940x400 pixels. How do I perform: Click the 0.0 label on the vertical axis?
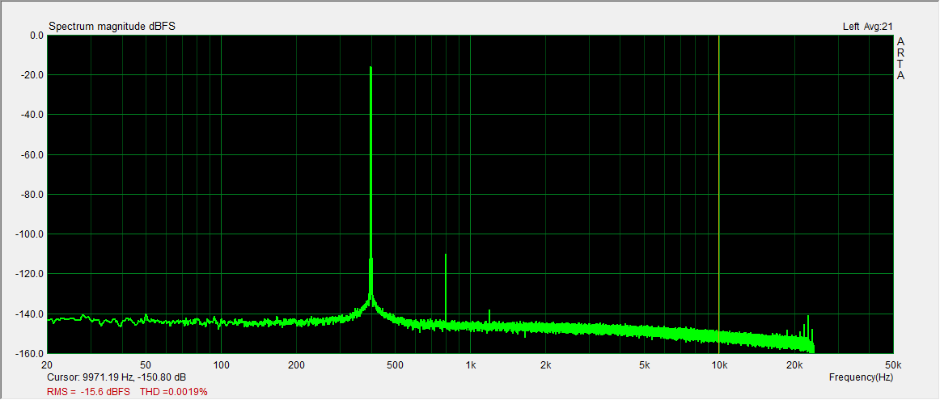(x=36, y=36)
